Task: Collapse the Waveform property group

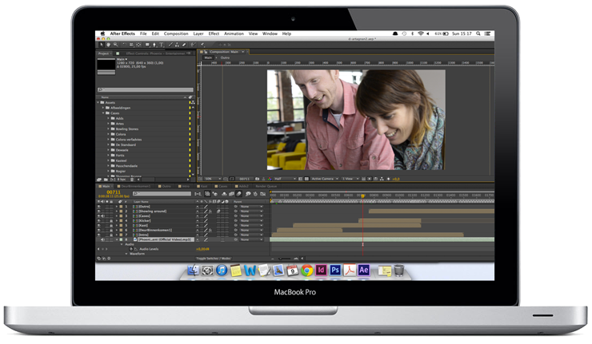Action: coord(126,254)
